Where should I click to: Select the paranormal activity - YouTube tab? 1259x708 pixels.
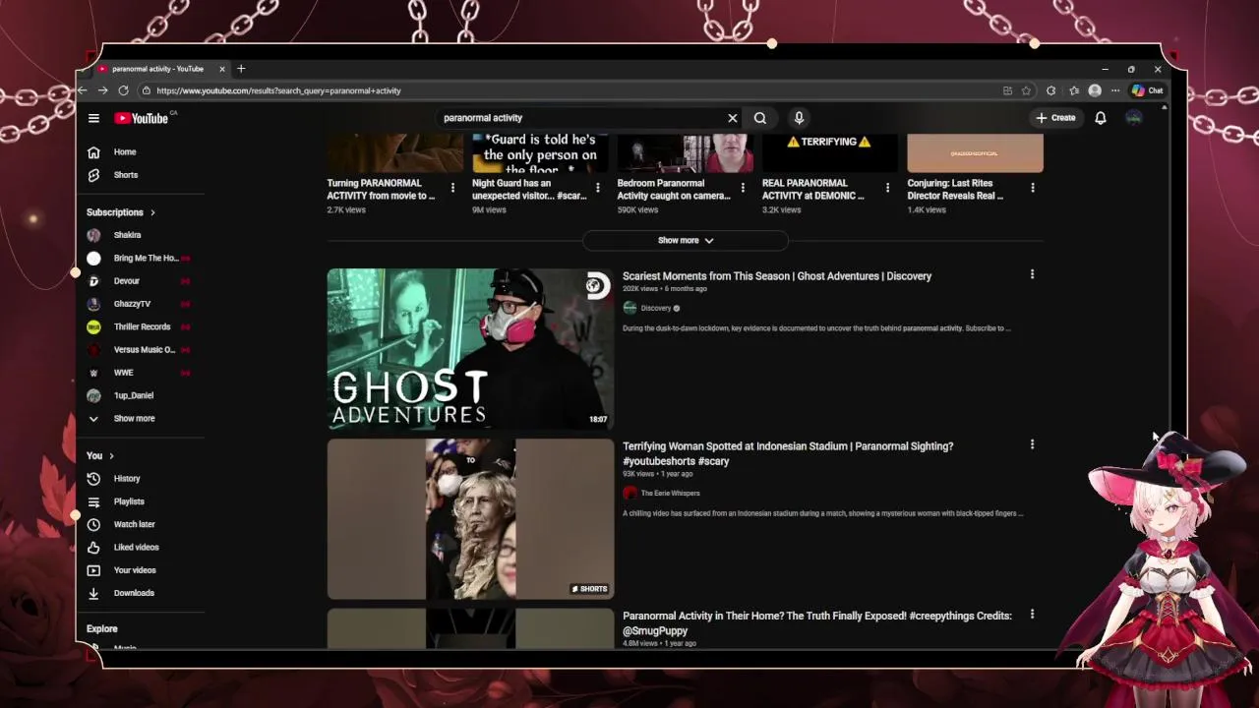pos(157,69)
